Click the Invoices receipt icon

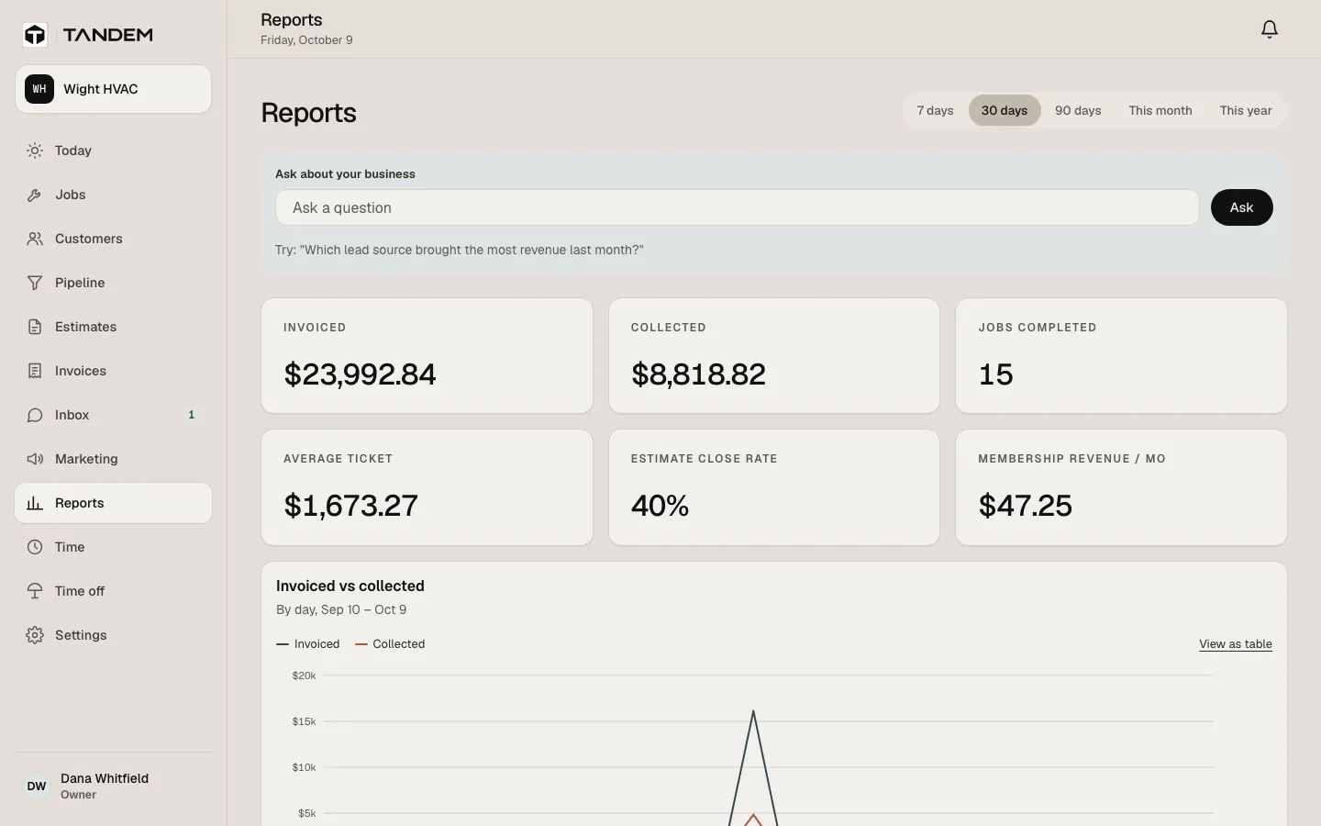[35, 371]
